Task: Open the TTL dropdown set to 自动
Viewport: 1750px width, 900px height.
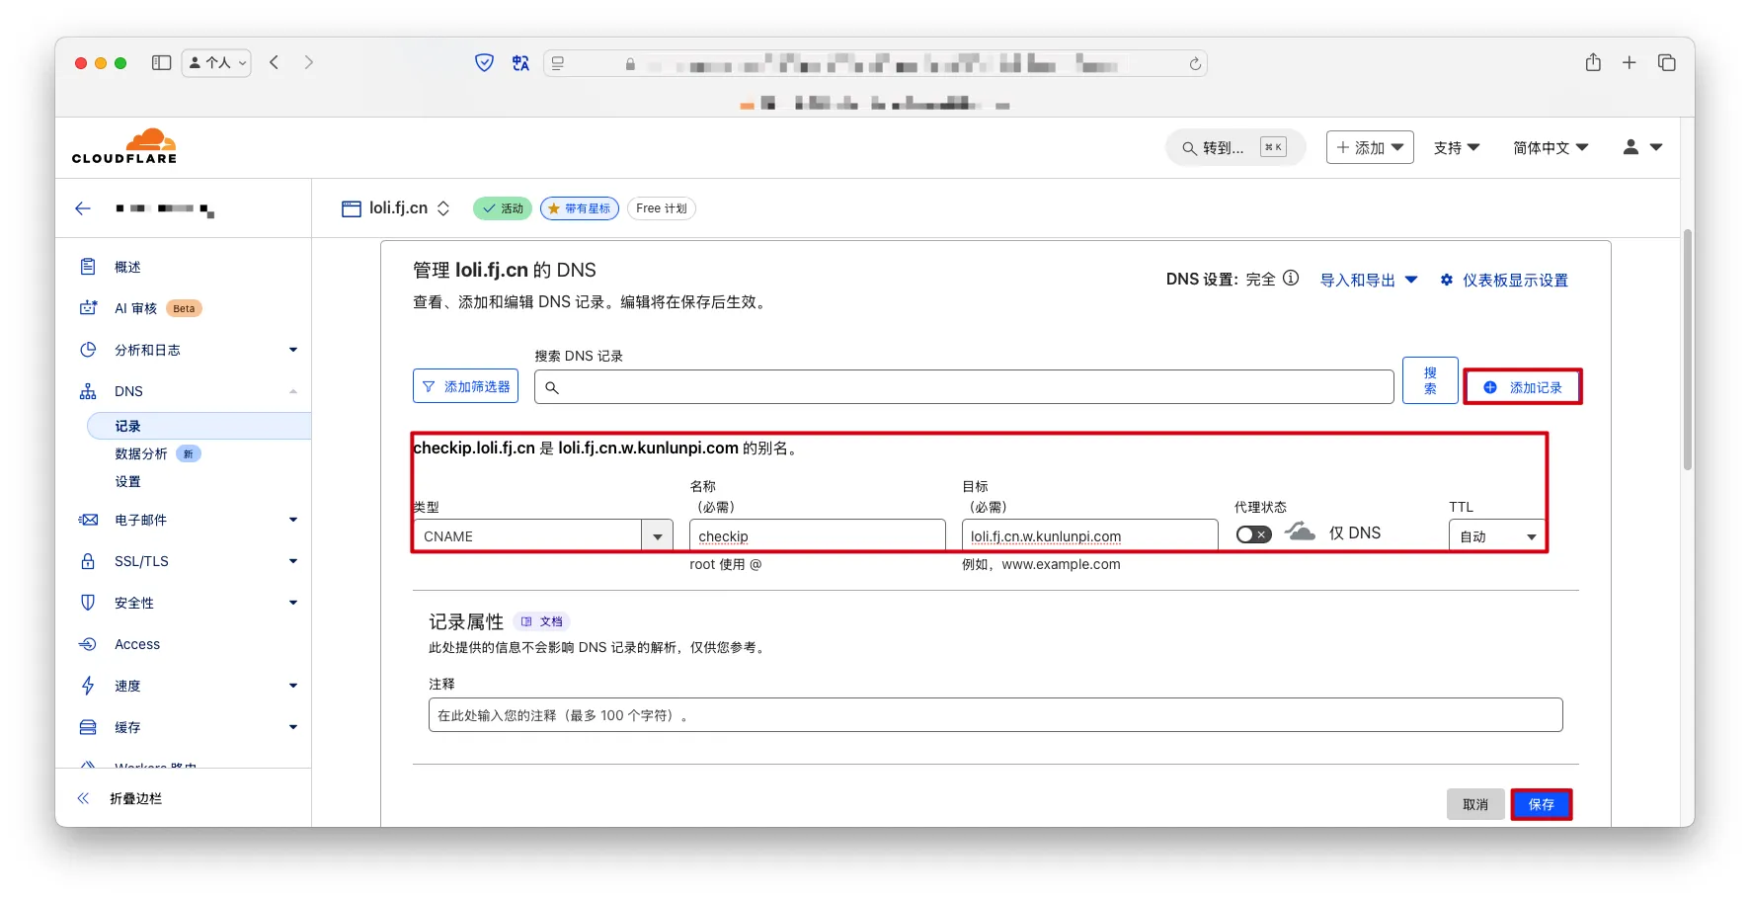Action: [x=1497, y=536]
